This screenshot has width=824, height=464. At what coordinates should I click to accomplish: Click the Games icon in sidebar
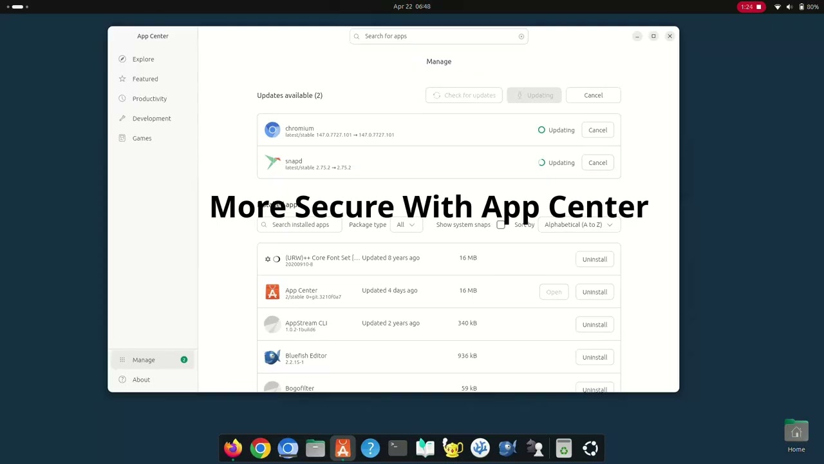click(122, 138)
